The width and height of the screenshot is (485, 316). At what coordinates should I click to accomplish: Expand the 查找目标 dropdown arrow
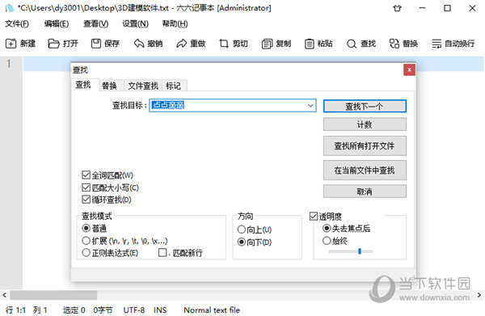point(310,105)
